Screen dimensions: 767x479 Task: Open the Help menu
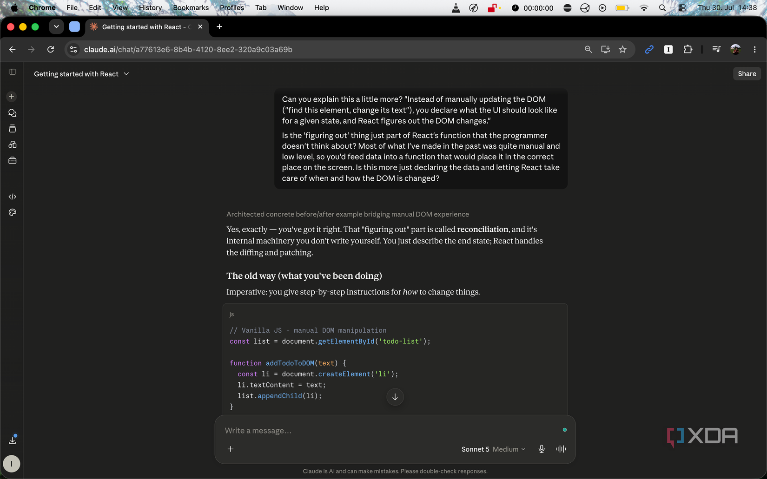(x=321, y=7)
